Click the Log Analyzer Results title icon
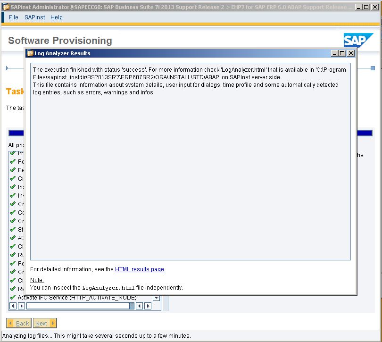Screen dimensions: 382x342 (30, 53)
